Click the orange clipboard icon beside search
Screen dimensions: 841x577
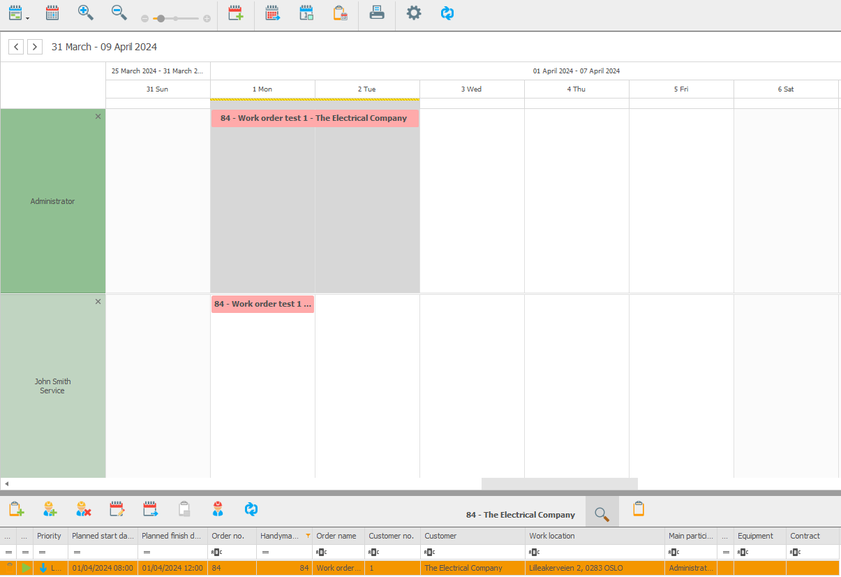639,509
